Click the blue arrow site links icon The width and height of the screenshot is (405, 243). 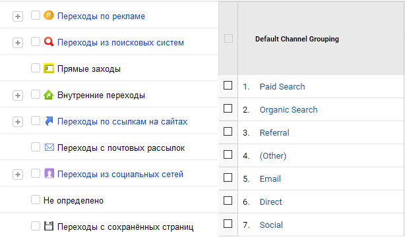49,121
